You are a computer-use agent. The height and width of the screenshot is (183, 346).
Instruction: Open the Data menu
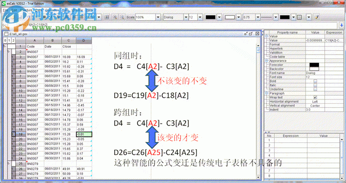tap(39, 10)
